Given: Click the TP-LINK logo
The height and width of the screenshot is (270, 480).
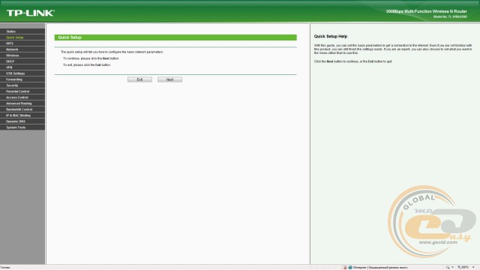Looking at the screenshot, I should pyautogui.click(x=31, y=13).
